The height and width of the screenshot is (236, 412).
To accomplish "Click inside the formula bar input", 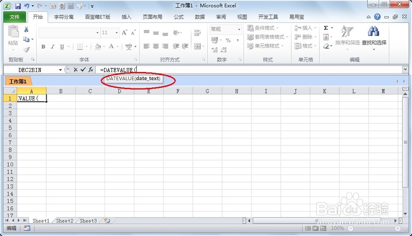I will [x=249, y=70].
